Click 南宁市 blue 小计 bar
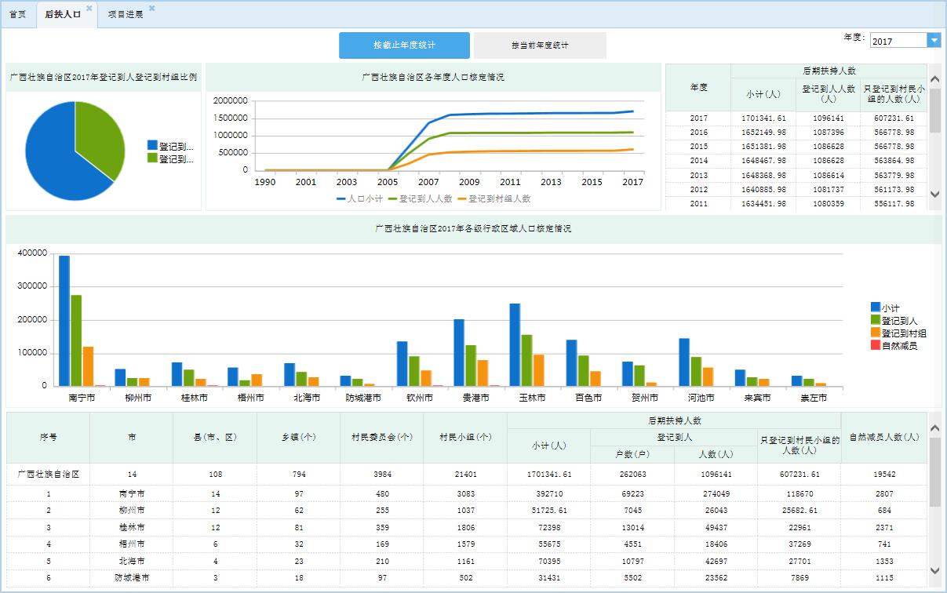This screenshot has height=593, width=947. coord(64,322)
